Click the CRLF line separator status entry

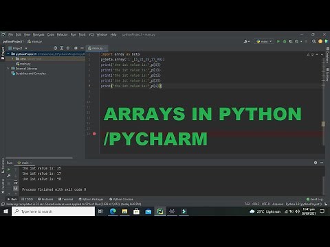pyautogui.click(x=256, y=204)
